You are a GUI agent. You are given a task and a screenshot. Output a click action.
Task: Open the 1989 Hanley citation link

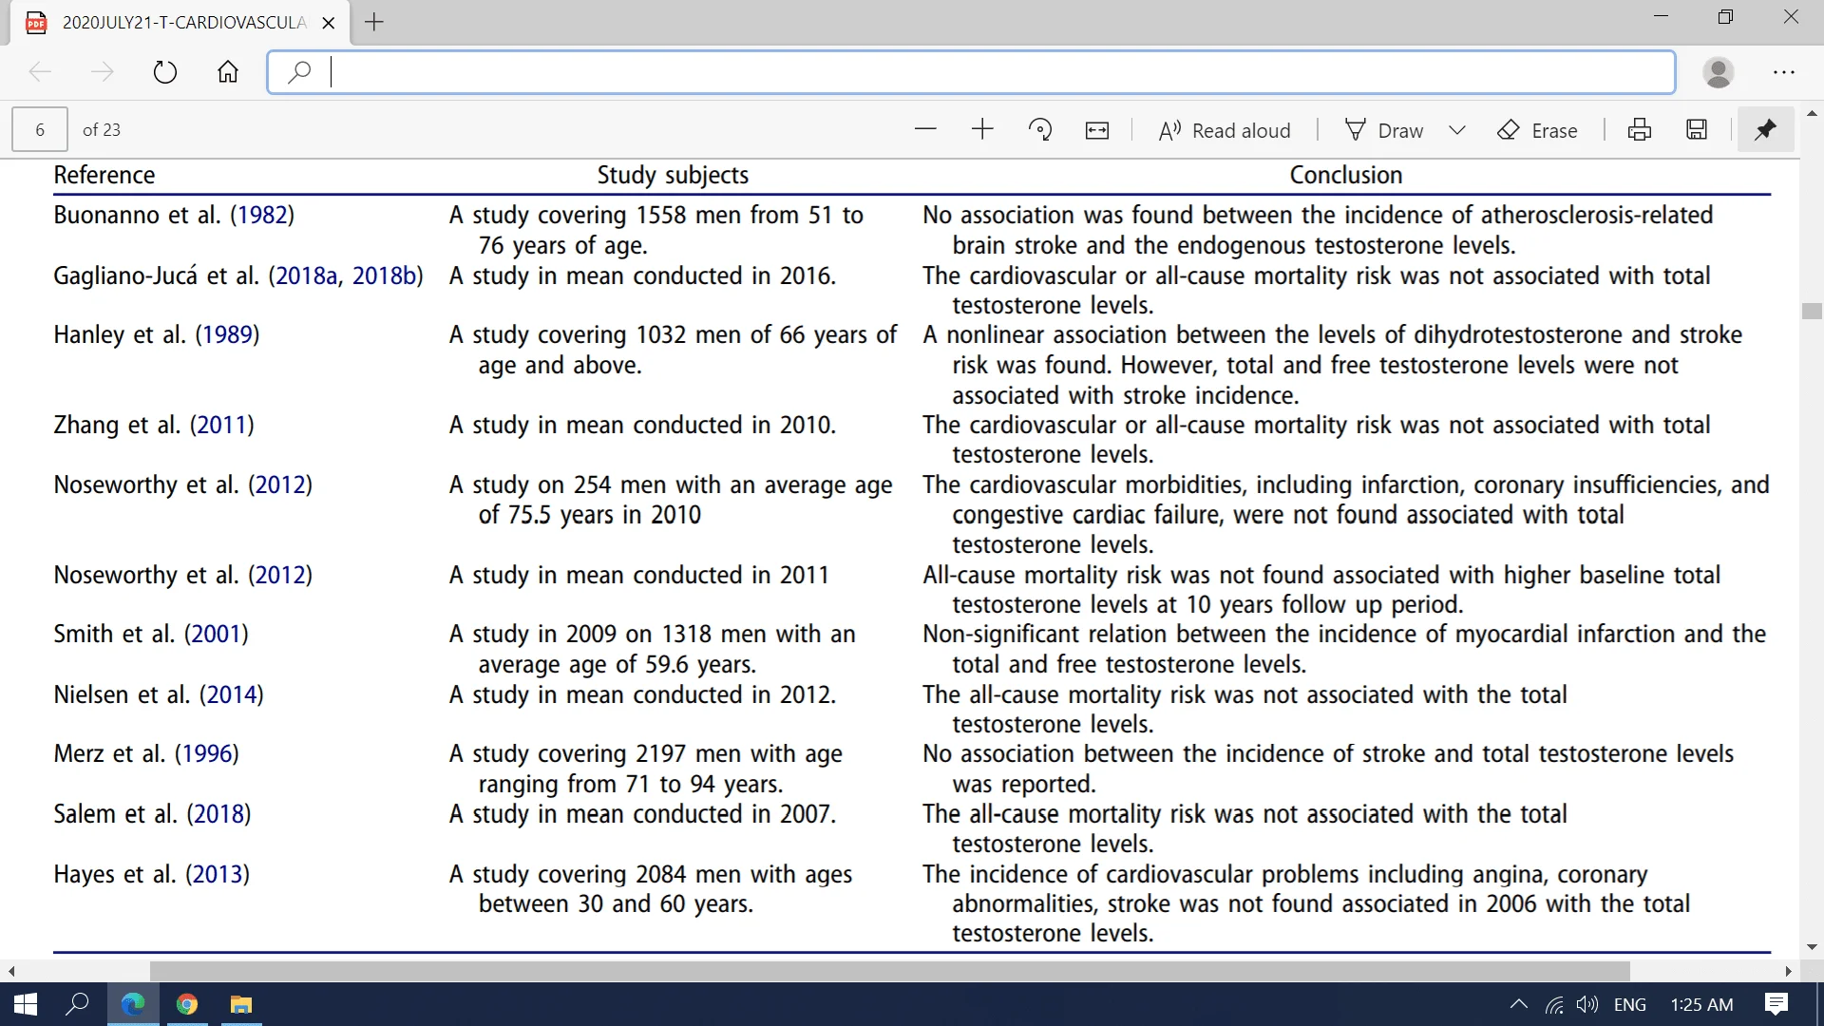coord(227,335)
